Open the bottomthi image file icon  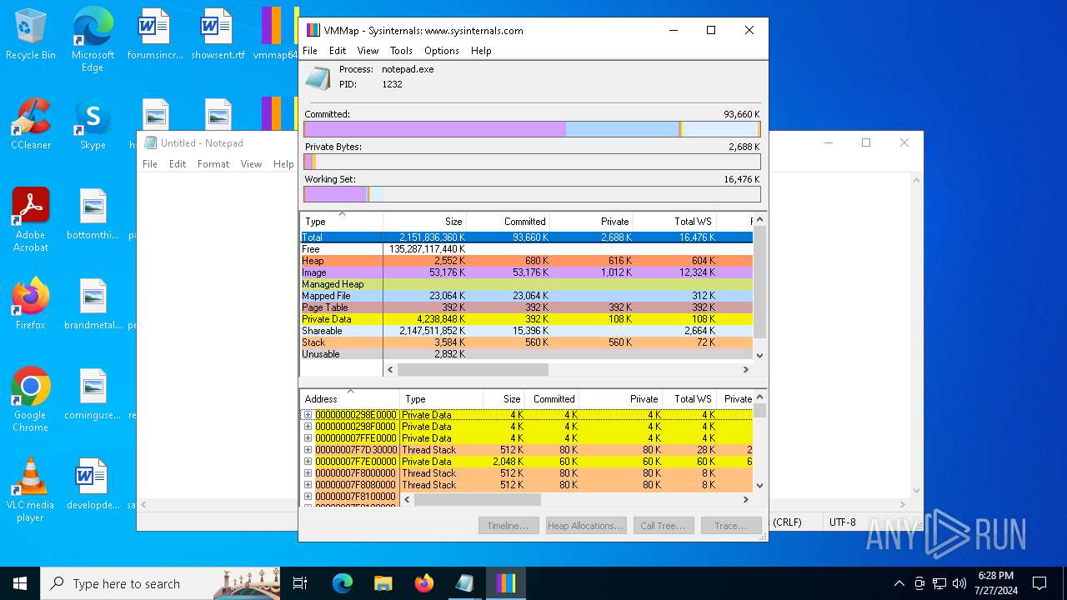tap(93, 214)
